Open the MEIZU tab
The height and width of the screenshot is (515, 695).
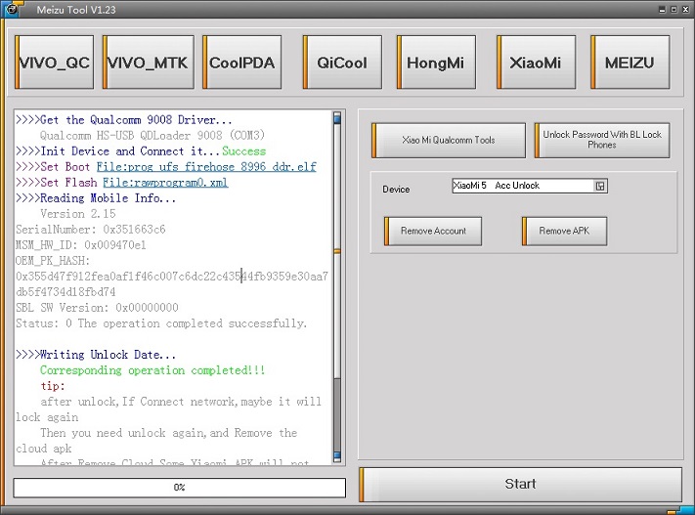[x=630, y=62]
